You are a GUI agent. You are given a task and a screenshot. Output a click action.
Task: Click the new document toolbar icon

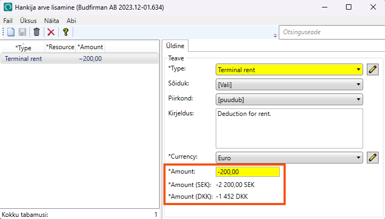click(x=11, y=32)
